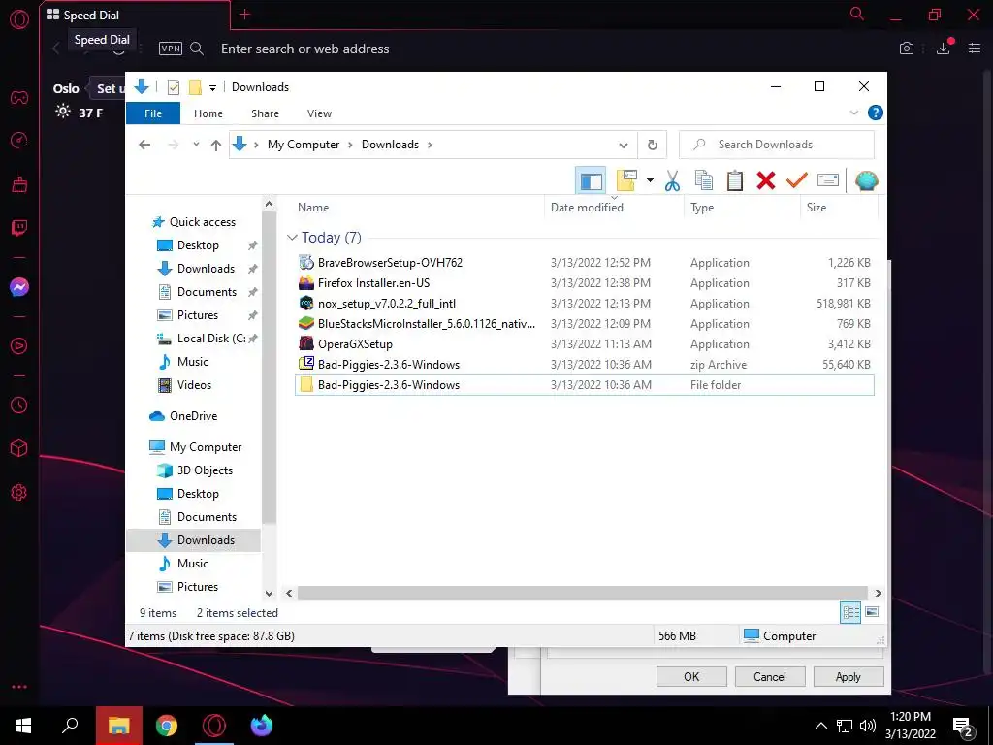
Task: Open History clock icon in Opera sidebar
Action: pos(19,405)
